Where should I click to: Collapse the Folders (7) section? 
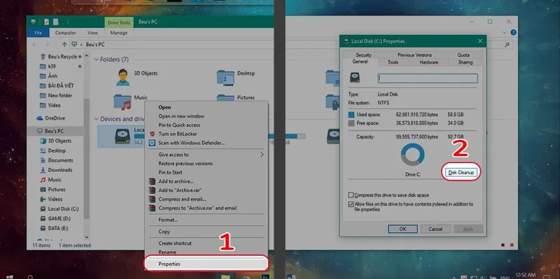point(96,59)
